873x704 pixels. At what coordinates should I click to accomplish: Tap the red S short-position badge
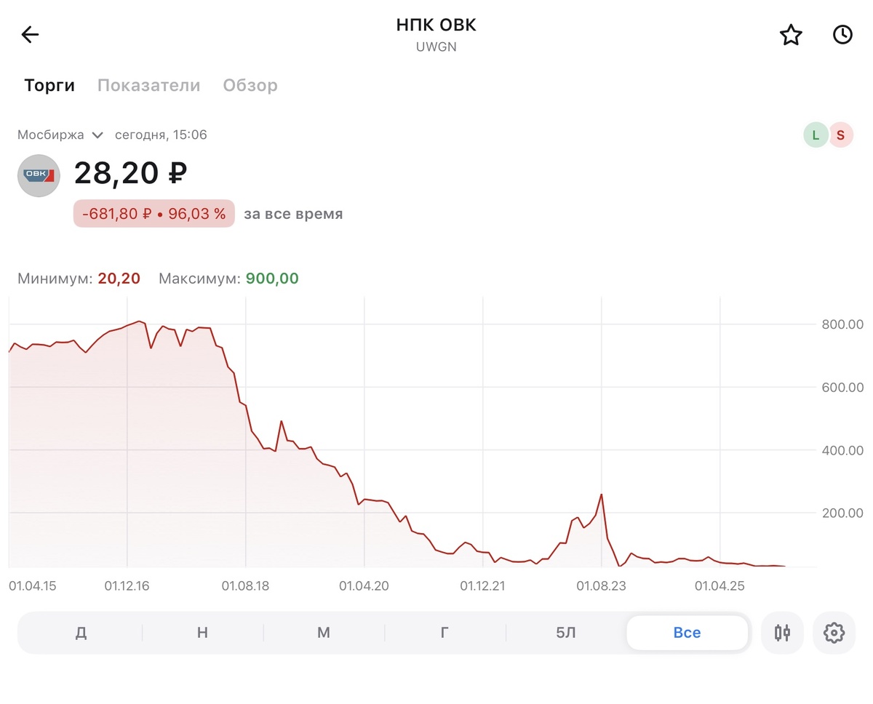841,135
